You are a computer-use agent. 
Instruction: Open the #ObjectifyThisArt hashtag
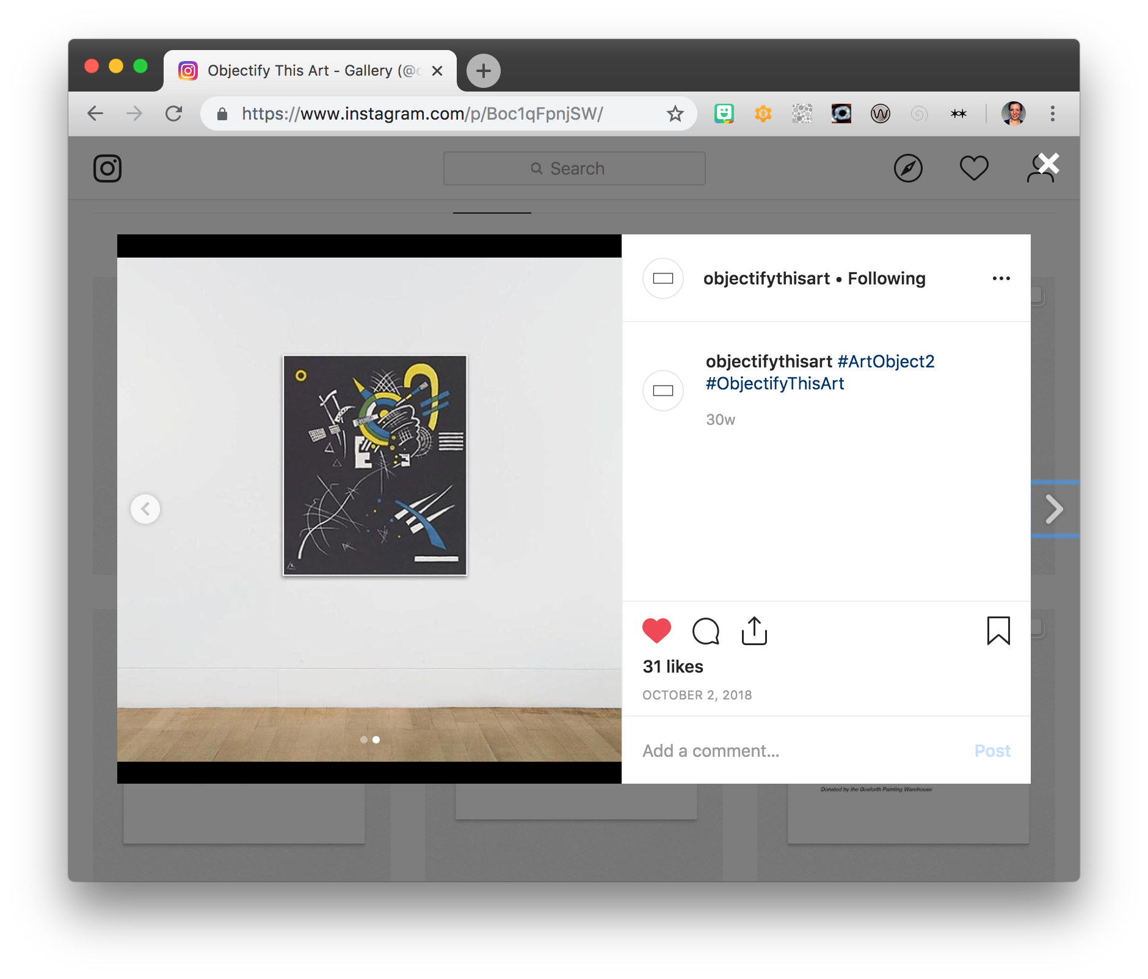pos(775,383)
